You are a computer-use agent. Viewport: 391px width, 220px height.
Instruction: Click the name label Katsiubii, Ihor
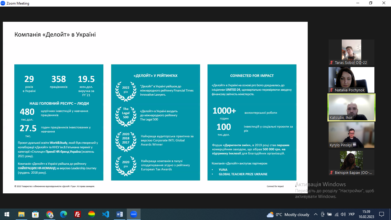pyautogui.click(x=341, y=118)
